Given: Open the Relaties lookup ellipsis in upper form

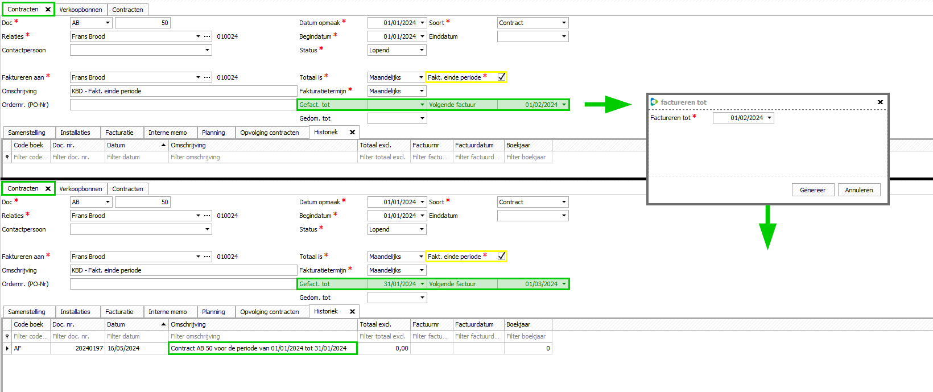Looking at the screenshot, I should click(x=207, y=36).
